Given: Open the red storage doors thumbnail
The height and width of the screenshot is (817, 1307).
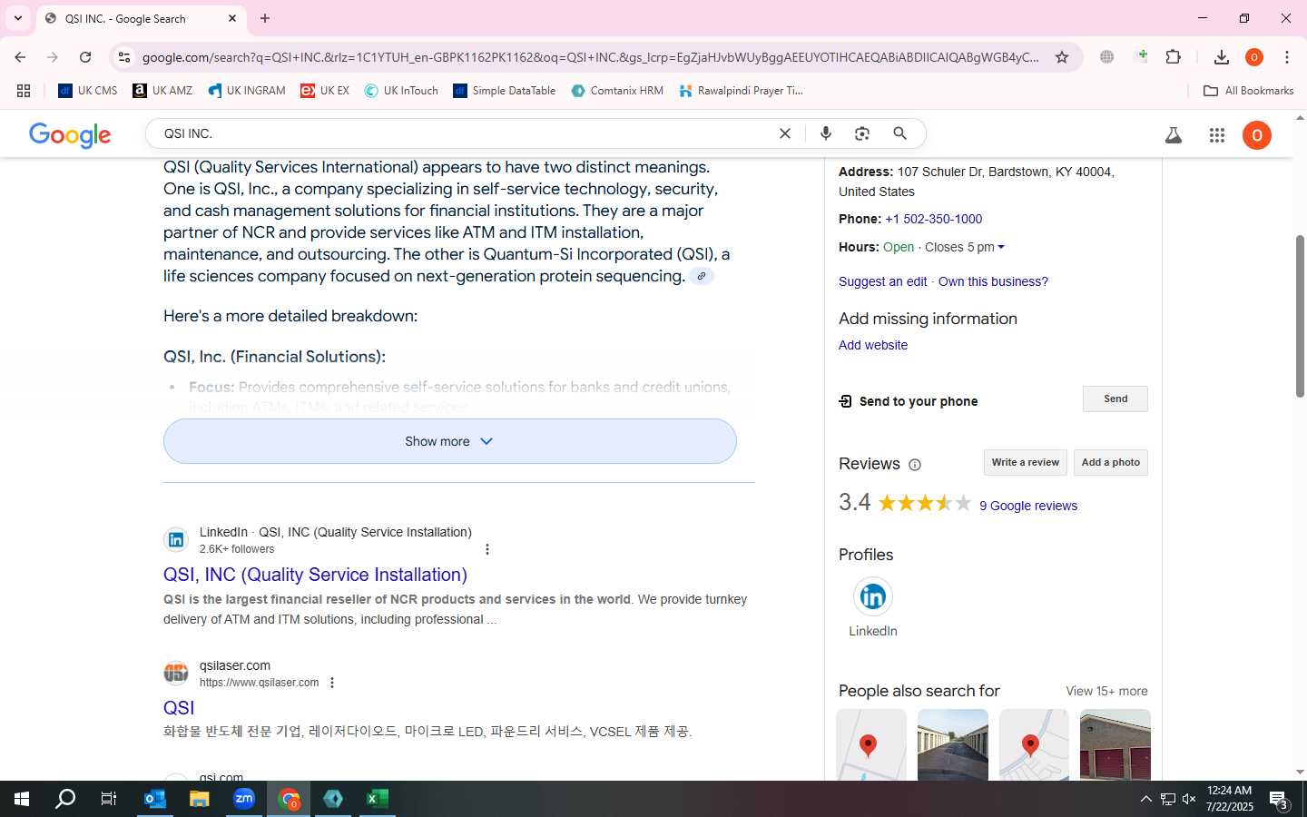Looking at the screenshot, I should click(1115, 744).
